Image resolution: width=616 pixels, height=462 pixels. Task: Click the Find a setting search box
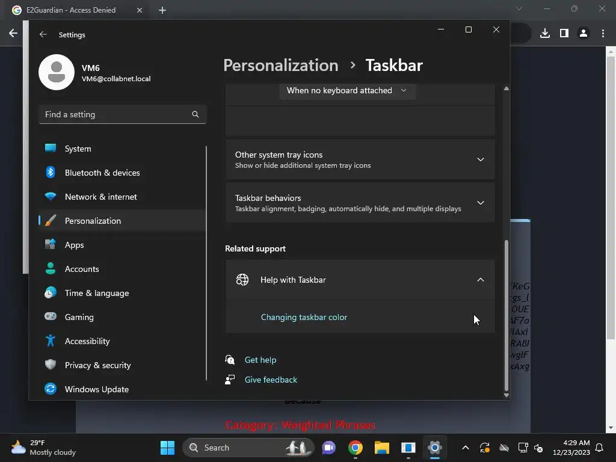click(x=123, y=114)
